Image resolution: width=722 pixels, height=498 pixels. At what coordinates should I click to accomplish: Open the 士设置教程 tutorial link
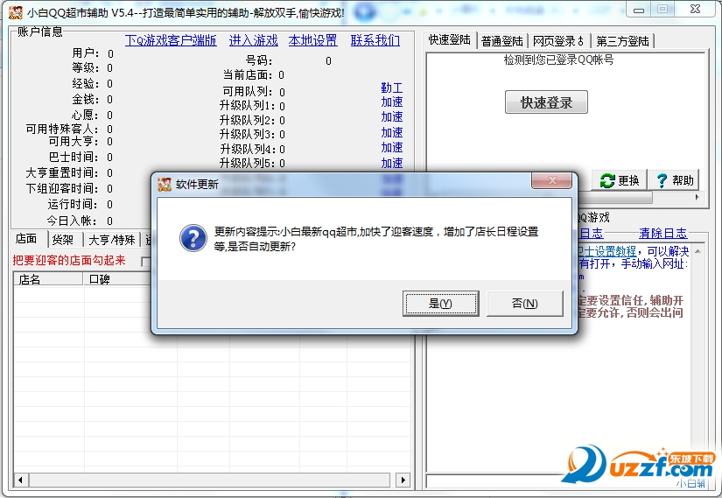[607, 251]
